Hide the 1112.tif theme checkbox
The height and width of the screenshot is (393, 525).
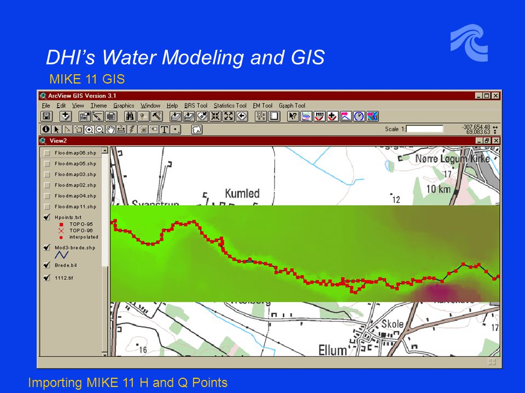coord(47,278)
